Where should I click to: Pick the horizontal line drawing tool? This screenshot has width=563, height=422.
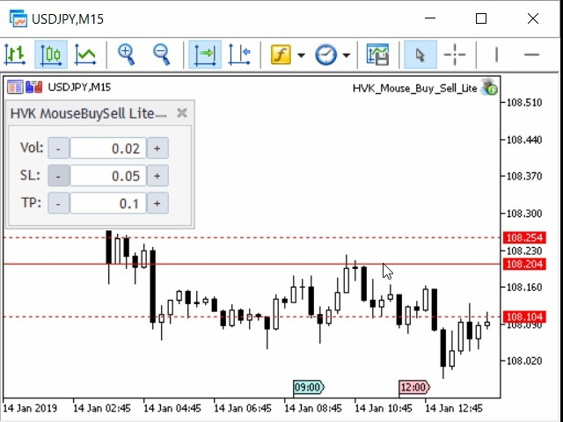(x=531, y=55)
